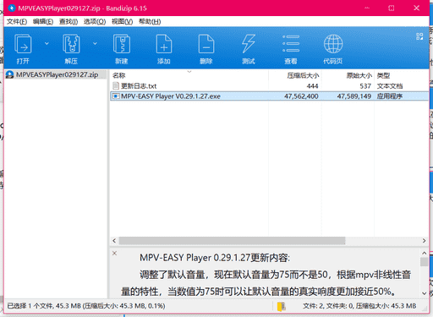The image size is (433, 317).
Task: Expand the Extract button dropdown arrow
Action: point(95,43)
